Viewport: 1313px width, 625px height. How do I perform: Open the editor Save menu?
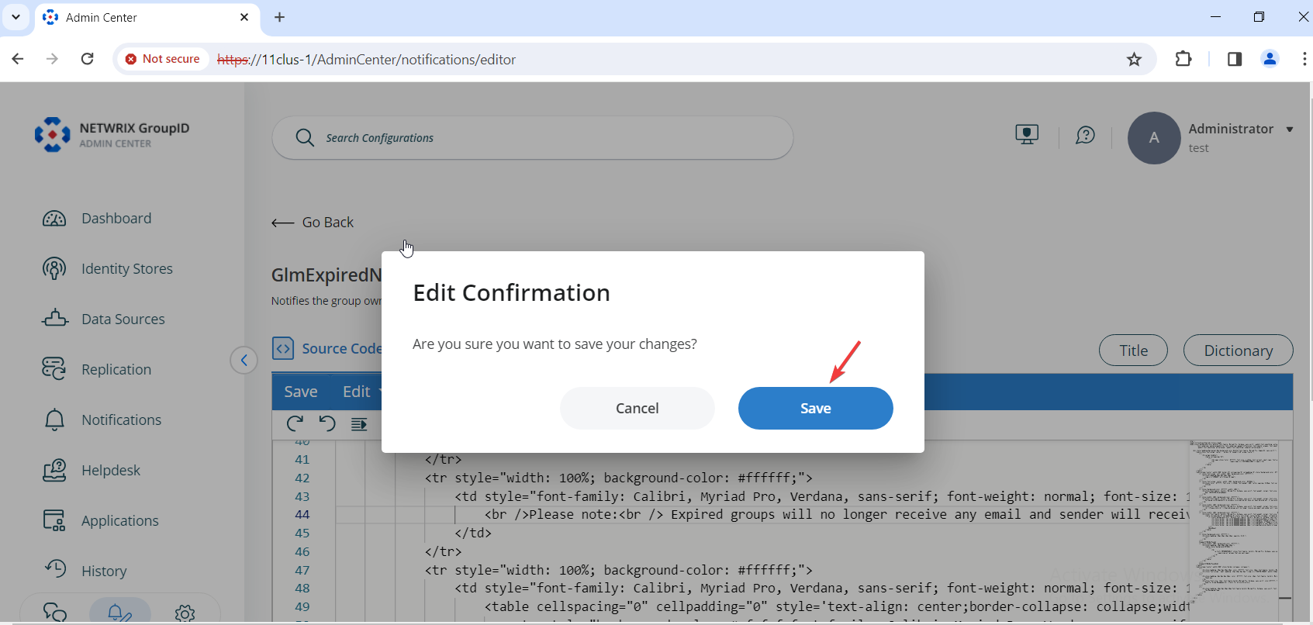pyautogui.click(x=301, y=392)
